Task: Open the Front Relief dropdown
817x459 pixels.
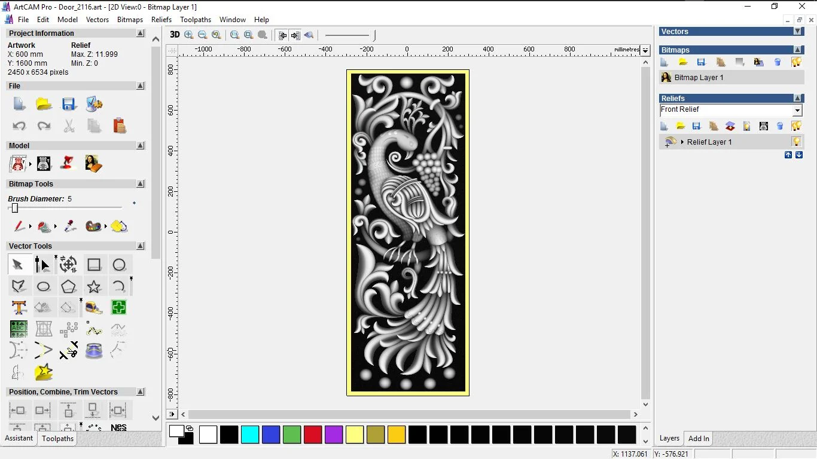Action: pyautogui.click(x=797, y=111)
